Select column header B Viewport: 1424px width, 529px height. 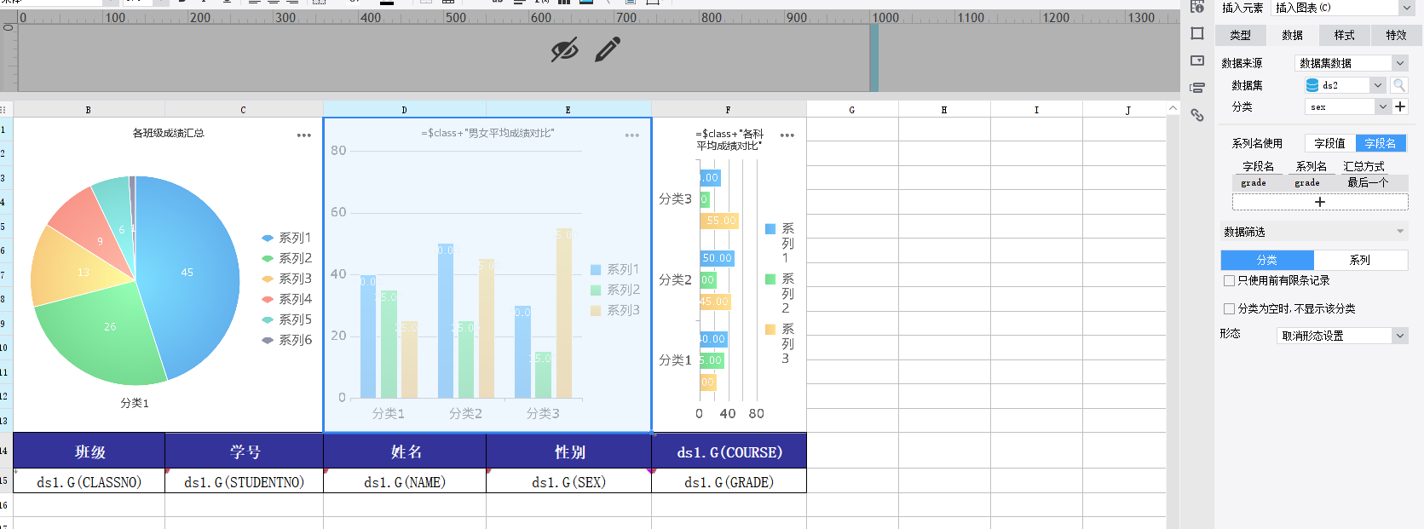pos(89,109)
